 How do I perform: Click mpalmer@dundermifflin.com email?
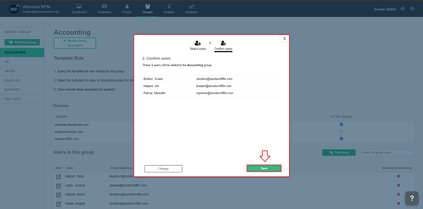[214, 93]
